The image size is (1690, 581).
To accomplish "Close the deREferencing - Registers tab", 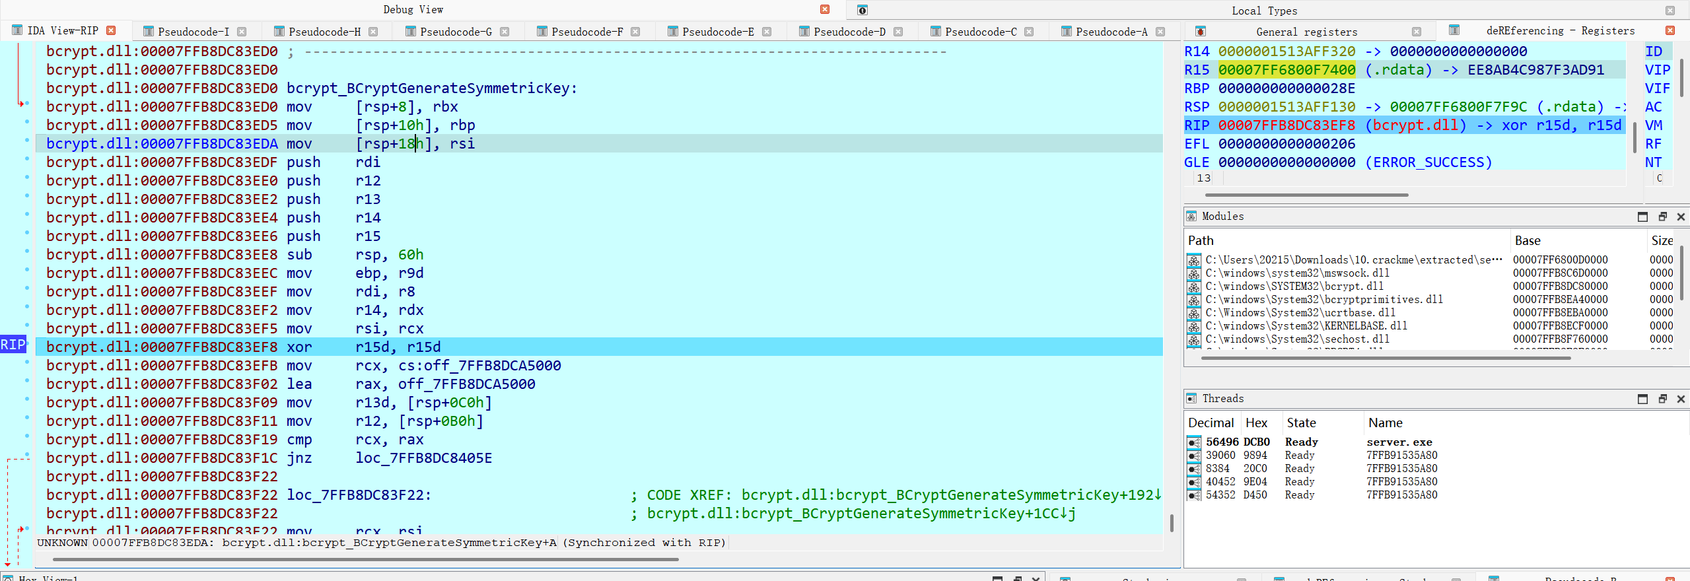I will click(1670, 30).
